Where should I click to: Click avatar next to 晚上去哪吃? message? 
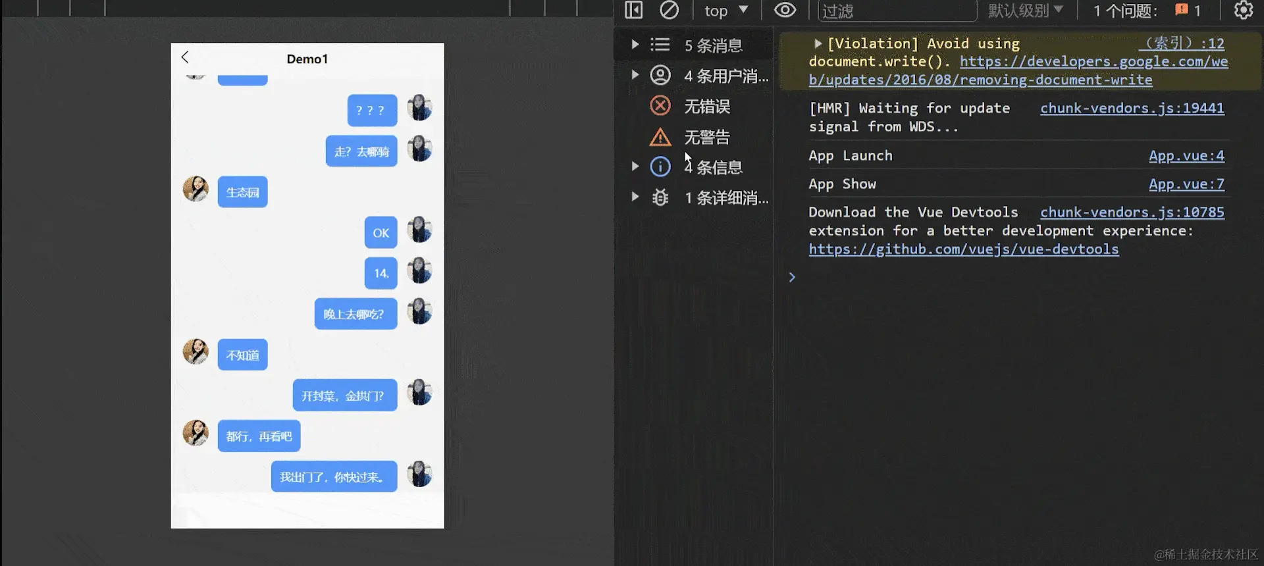point(419,311)
